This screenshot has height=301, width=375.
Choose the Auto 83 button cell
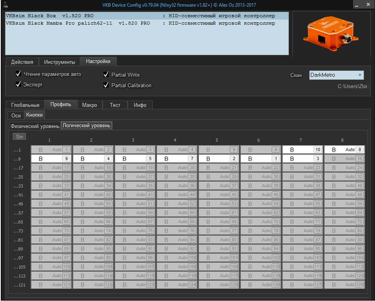pos(135,240)
